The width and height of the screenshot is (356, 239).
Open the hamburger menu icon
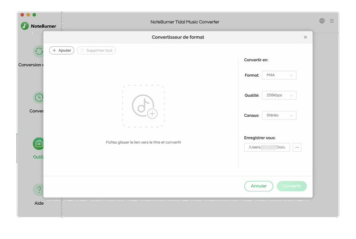[x=332, y=21]
